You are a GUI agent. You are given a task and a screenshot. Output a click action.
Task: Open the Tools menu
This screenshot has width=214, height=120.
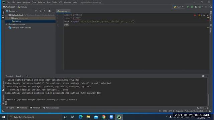coord(55,2)
